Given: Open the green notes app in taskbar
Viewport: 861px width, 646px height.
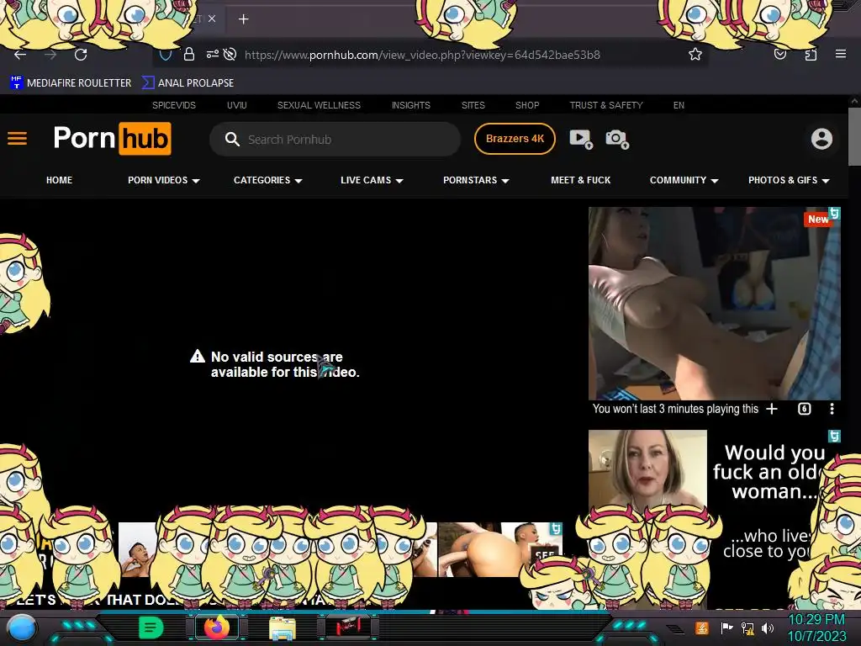Looking at the screenshot, I should (x=151, y=627).
